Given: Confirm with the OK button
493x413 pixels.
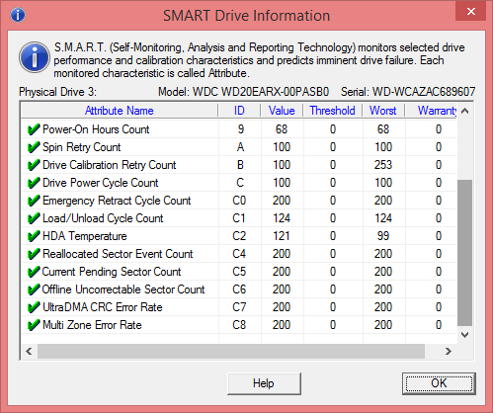Looking at the screenshot, I should coord(439,383).
